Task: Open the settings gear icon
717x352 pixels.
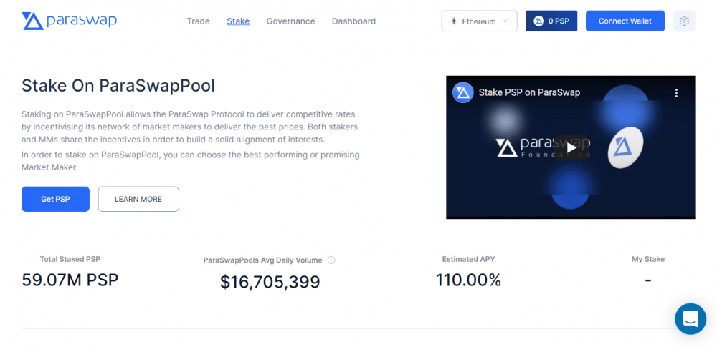Action: point(684,21)
